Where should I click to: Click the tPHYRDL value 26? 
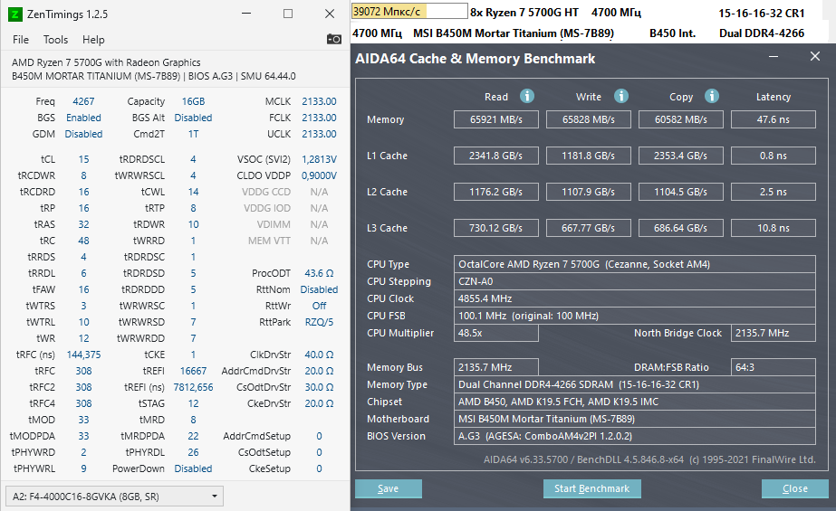point(193,452)
